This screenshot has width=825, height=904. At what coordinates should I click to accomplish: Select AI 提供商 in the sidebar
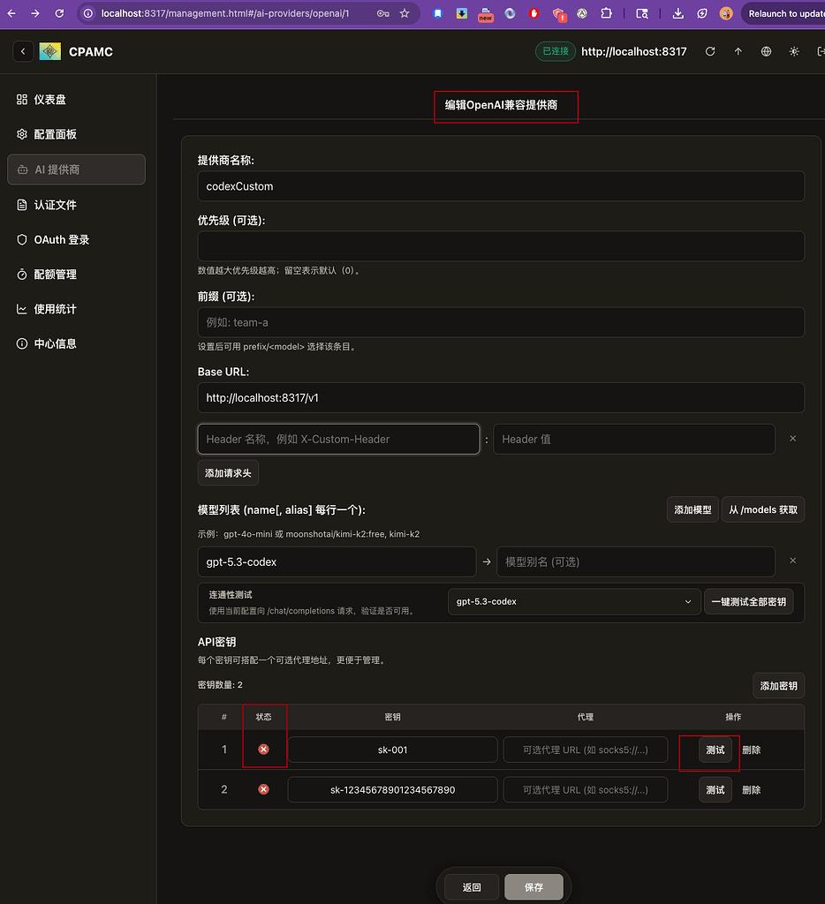[x=76, y=169]
